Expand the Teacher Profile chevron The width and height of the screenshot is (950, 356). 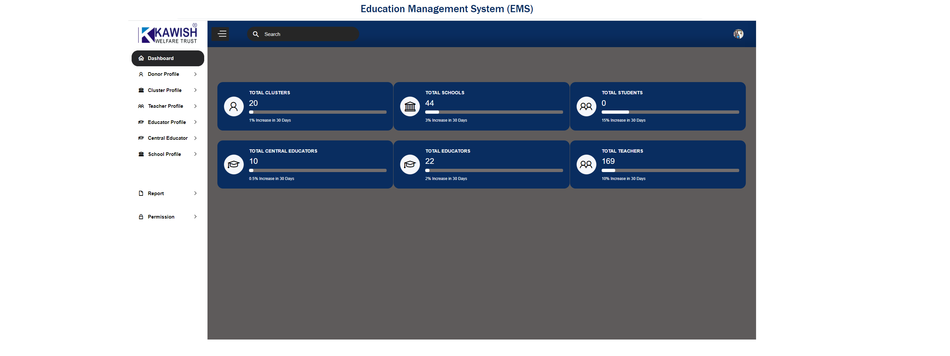(195, 106)
